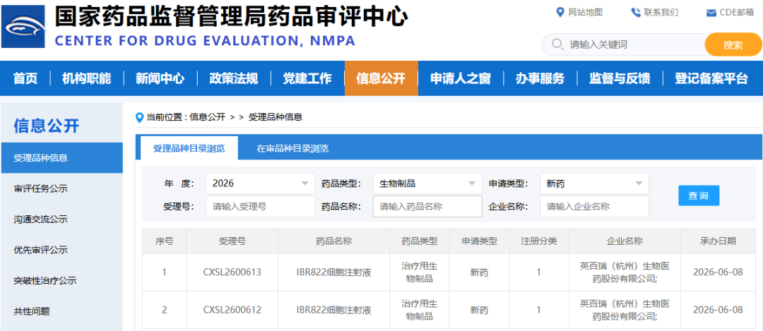Open the 登记备案平台 menu
Viewport: 763px width, 331px height.
[x=711, y=78]
